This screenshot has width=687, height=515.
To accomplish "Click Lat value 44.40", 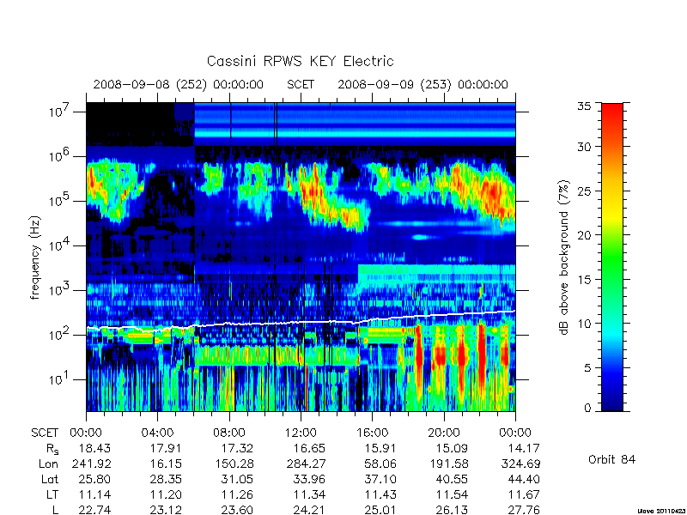I will coord(524,480).
